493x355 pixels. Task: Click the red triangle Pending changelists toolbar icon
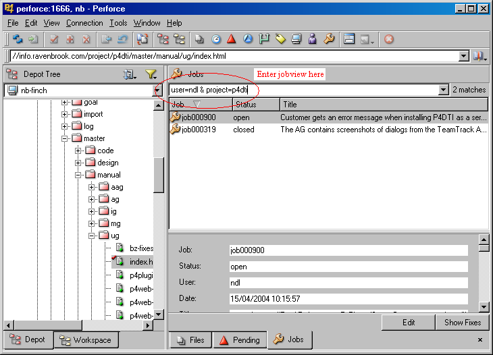coord(231,39)
